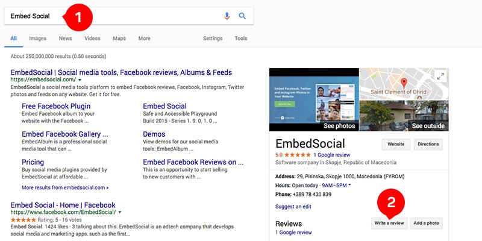Click 1 Google review link beside stars
This screenshot has height=241, width=482.
click(x=332, y=155)
